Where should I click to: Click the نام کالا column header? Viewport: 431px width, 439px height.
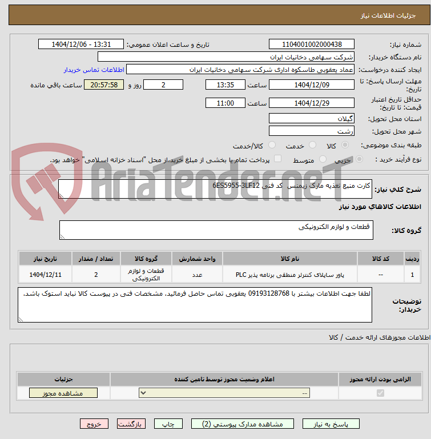point(290,259)
